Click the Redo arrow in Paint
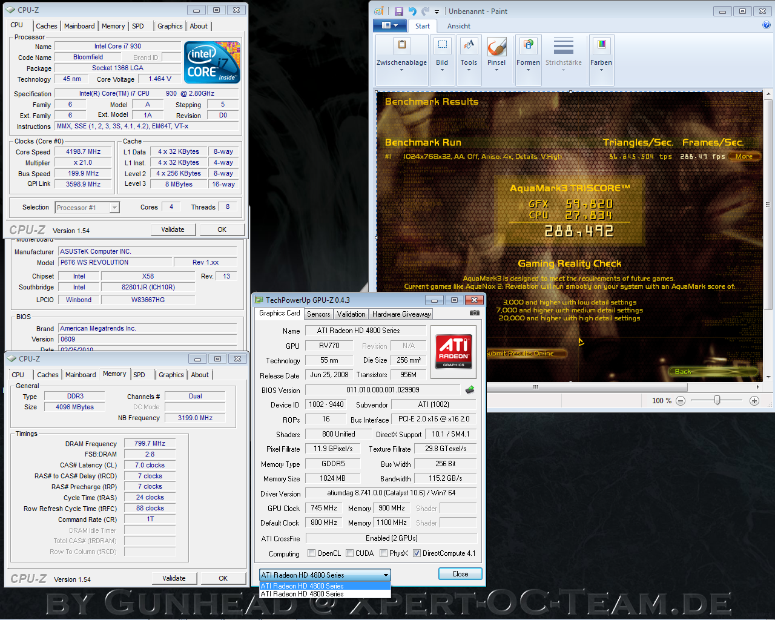The height and width of the screenshot is (620, 775). (426, 11)
